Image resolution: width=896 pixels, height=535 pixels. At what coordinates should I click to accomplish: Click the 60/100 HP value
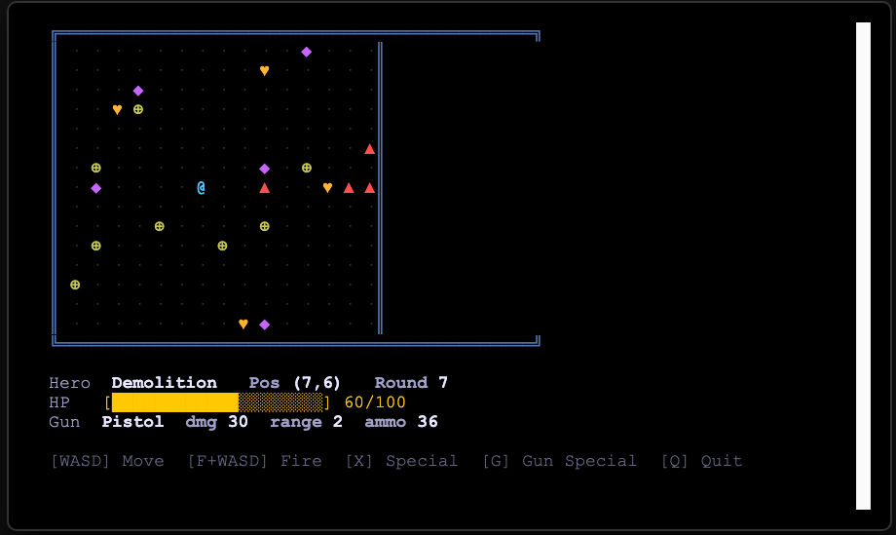[x=375, y=402]
